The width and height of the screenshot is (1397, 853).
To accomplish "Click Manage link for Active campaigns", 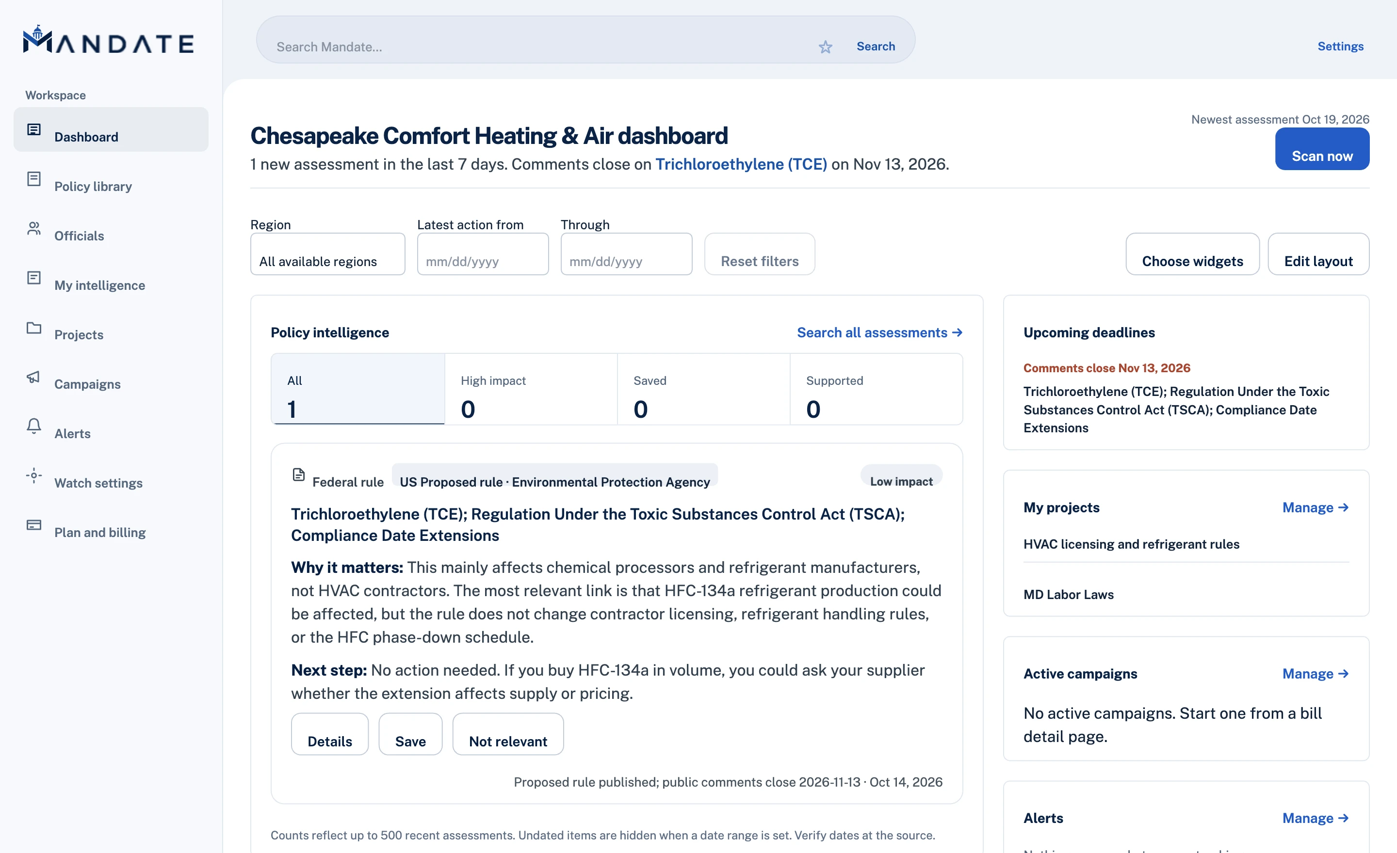I will 1316,674.
